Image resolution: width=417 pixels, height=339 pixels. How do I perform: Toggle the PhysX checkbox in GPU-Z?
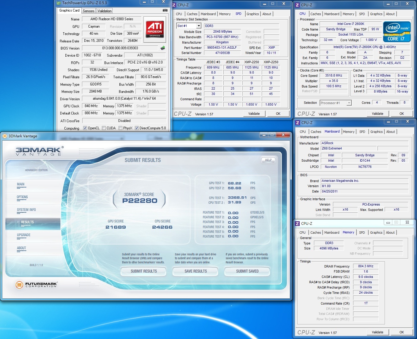tap(120, 128)
